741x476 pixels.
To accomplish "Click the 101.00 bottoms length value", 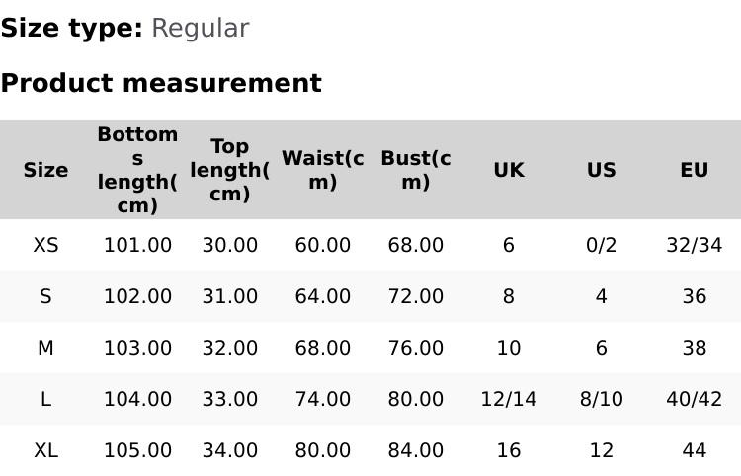I will tap(137, 245).
